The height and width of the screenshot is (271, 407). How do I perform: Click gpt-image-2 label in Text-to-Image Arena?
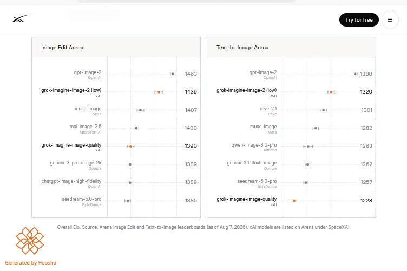click(x=263, y=72)
